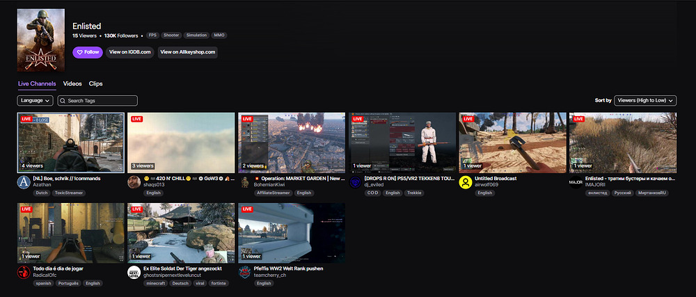Open the Viewers (High to Low) sort dropdown

(x=645, y=101)
